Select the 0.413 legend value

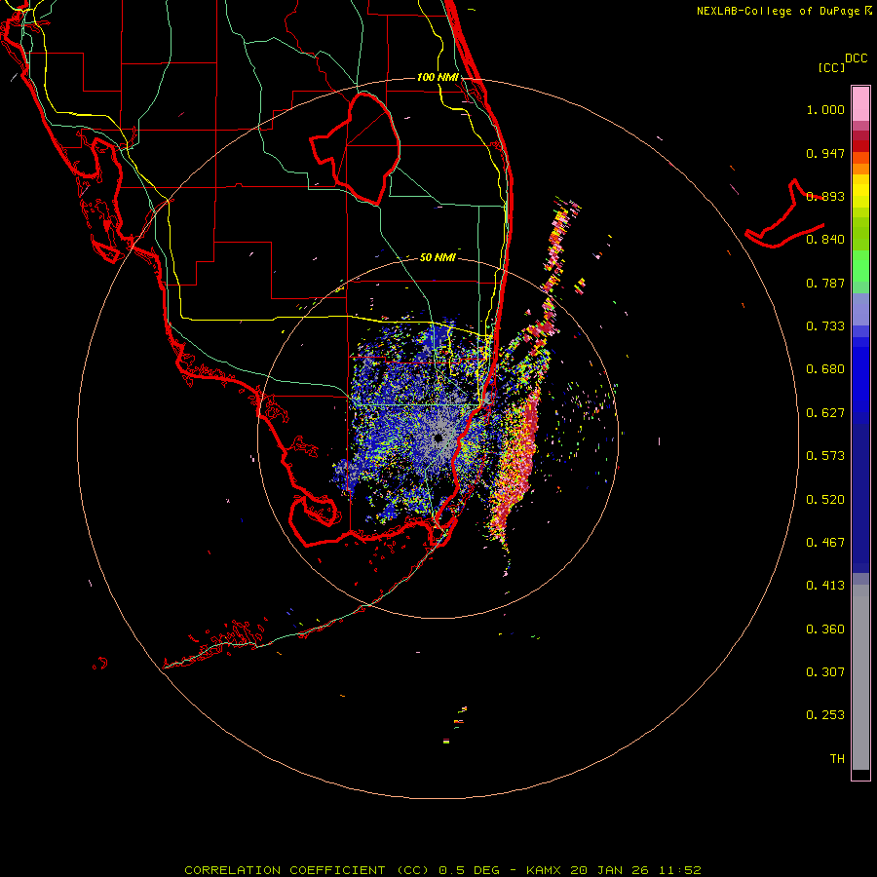tap(825, 586)
